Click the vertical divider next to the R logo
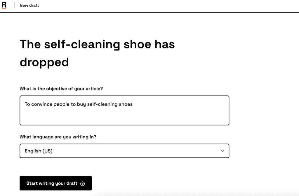 (14, 5)
